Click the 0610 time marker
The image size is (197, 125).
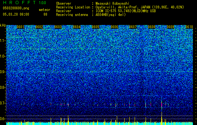tap(189, 27)
